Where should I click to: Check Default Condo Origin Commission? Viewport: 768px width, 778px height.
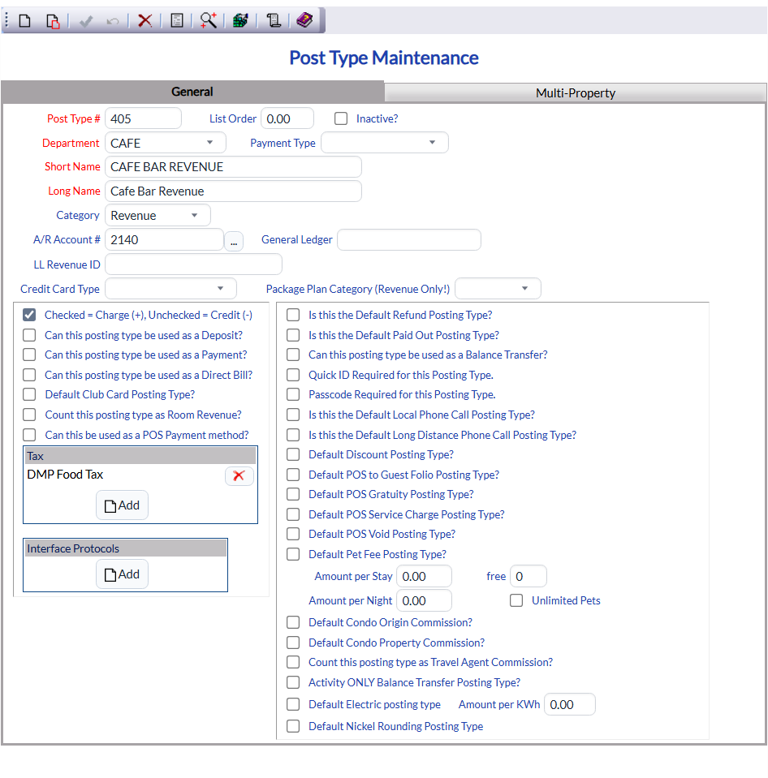tap(293, 622)
